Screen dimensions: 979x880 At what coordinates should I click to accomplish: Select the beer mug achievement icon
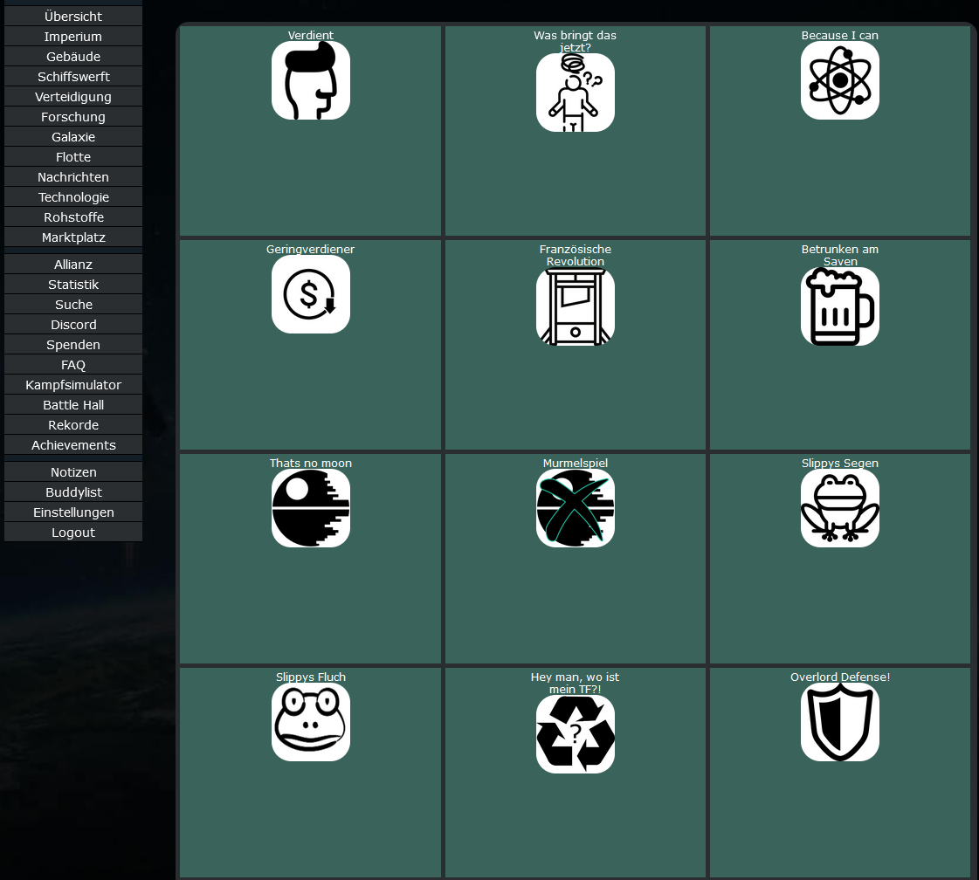(x=840, y=306)
